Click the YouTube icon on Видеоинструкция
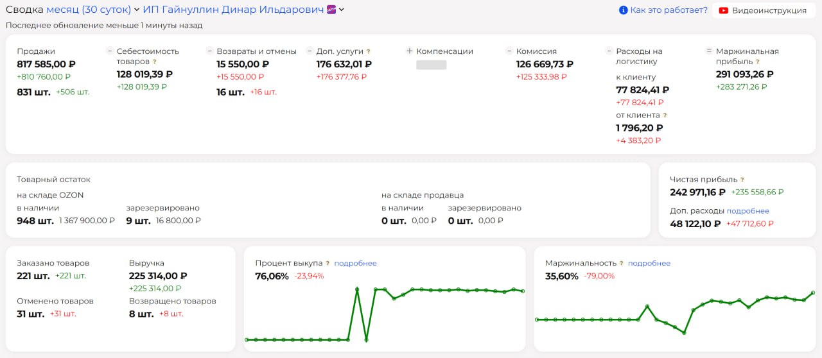The width and height of the screenshot is (822, 358). point(724,10)
